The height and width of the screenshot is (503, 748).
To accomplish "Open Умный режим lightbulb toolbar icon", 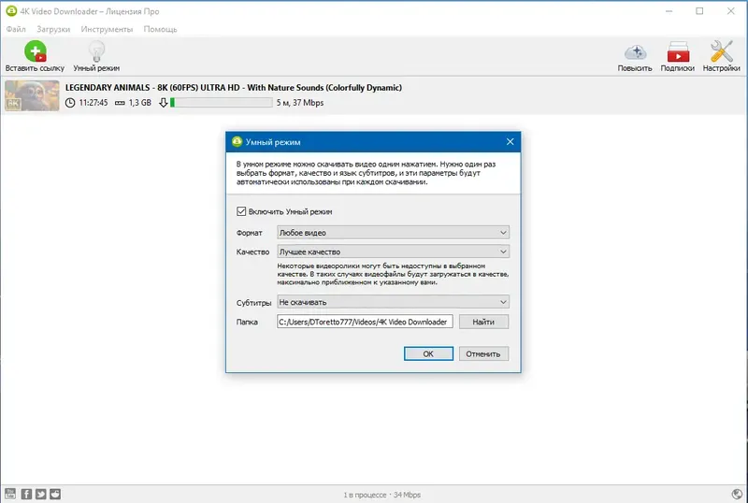I will point(96,51).
